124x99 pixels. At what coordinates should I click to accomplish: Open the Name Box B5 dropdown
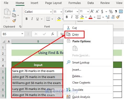22,34
